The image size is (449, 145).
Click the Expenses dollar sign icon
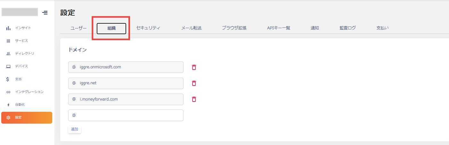(8, 79)
